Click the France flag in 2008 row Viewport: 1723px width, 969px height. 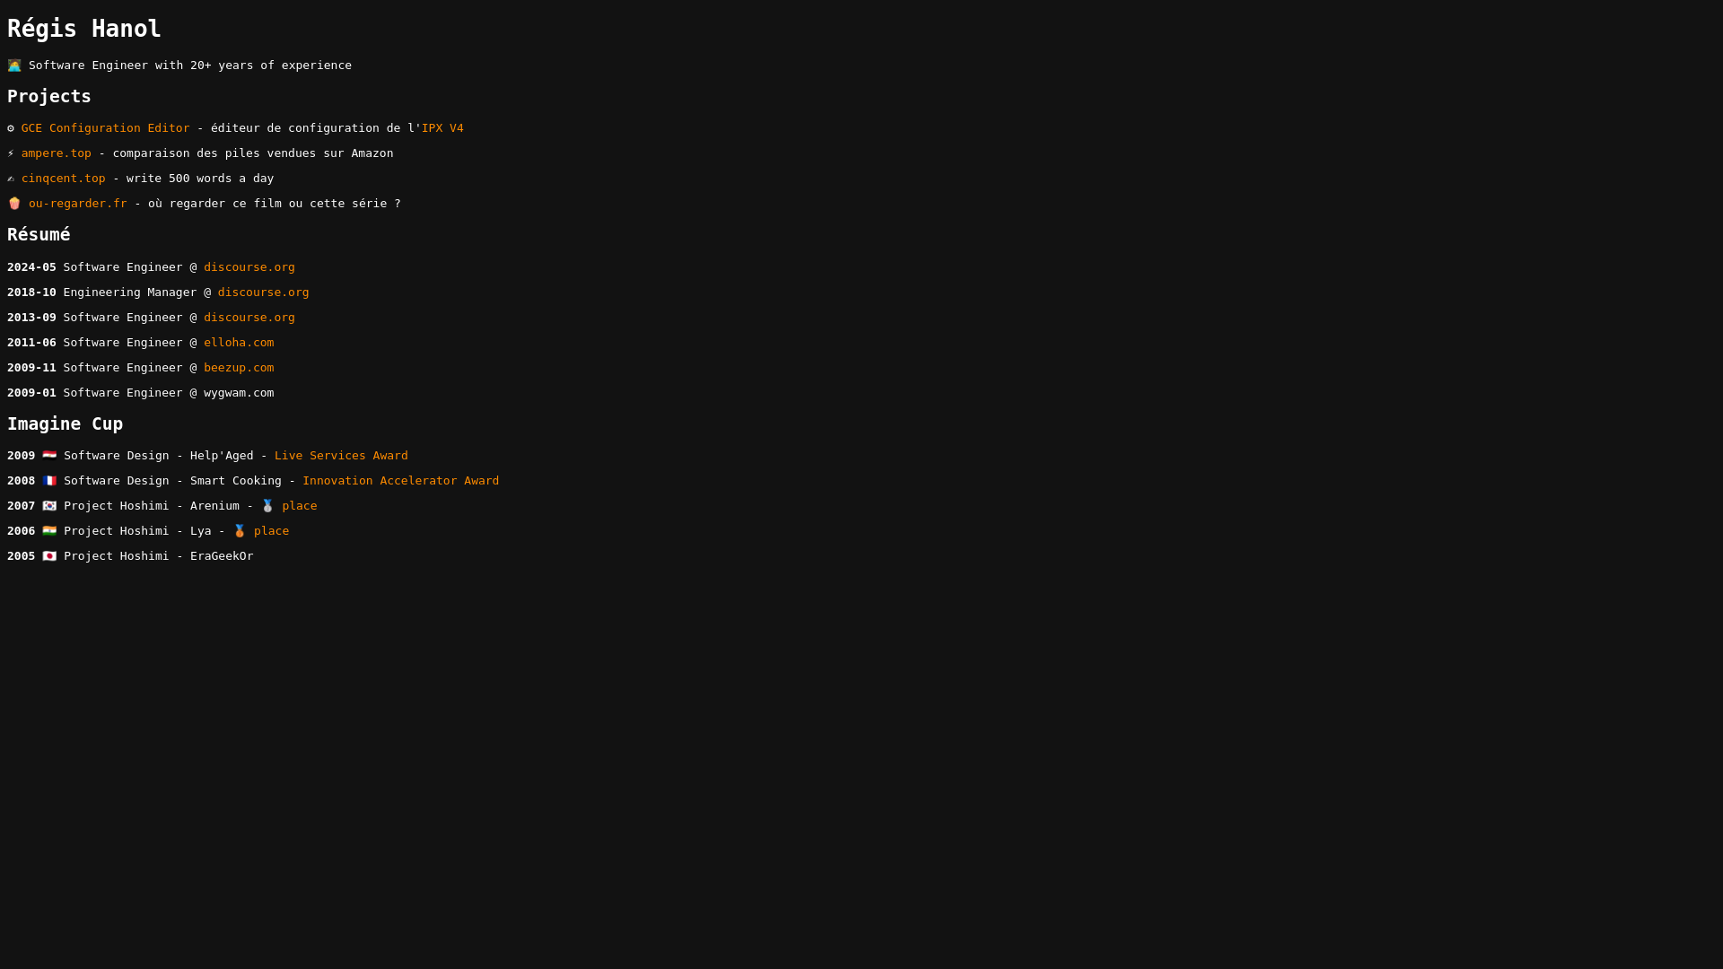tap(49, 481)
